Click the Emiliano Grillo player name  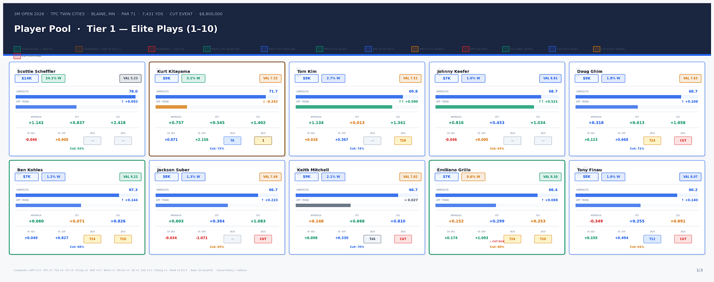454,170
